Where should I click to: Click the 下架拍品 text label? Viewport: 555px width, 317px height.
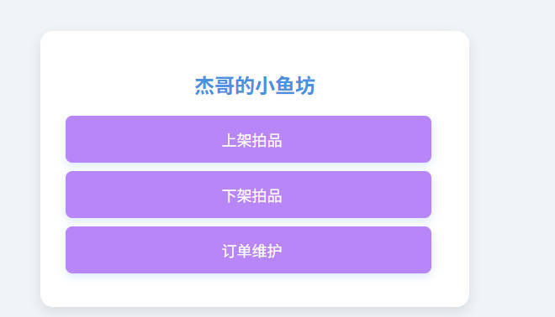(252, 195)
